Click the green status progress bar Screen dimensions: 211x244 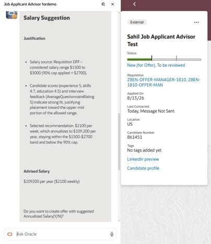tap(139, 60)
